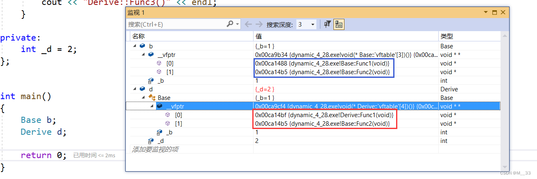Open the search depth dropdown showing 3
537x179 pixels.
point(306,25)
